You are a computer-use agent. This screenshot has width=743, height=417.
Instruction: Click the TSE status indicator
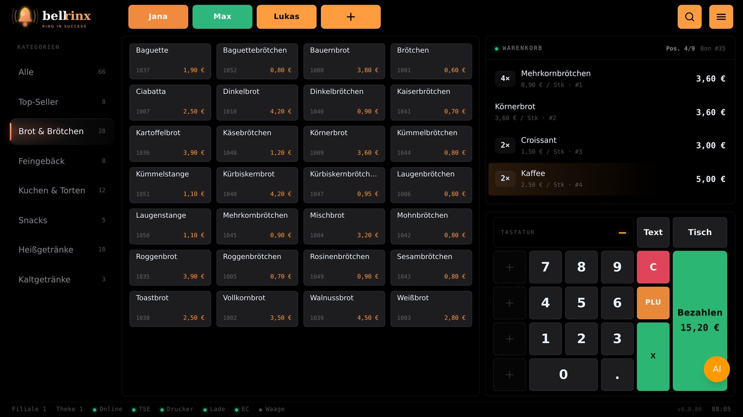point(141,409)
